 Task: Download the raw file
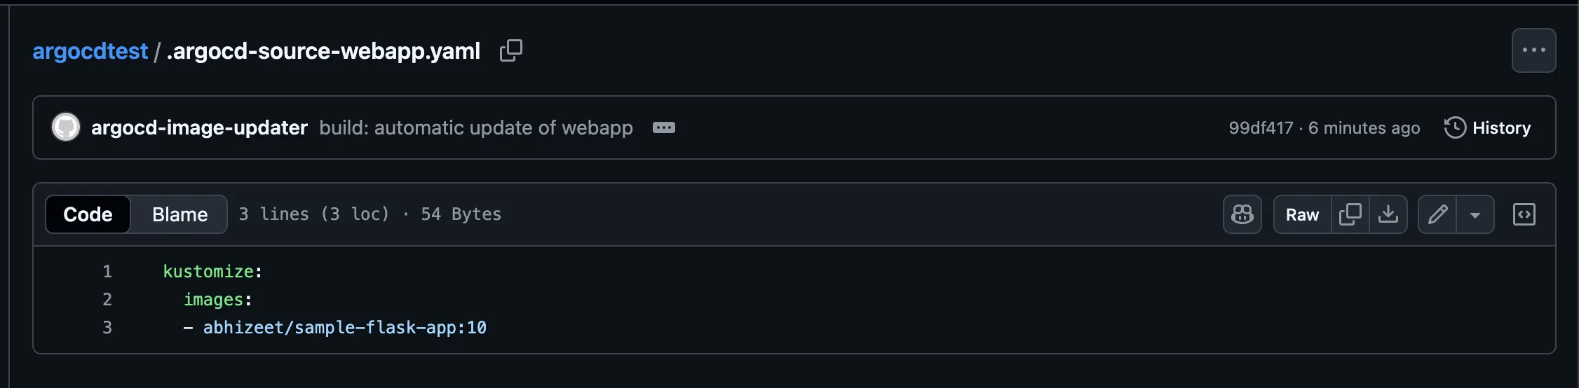coord(1388,214)
